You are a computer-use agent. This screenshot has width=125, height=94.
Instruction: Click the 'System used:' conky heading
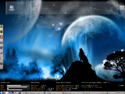5,82
